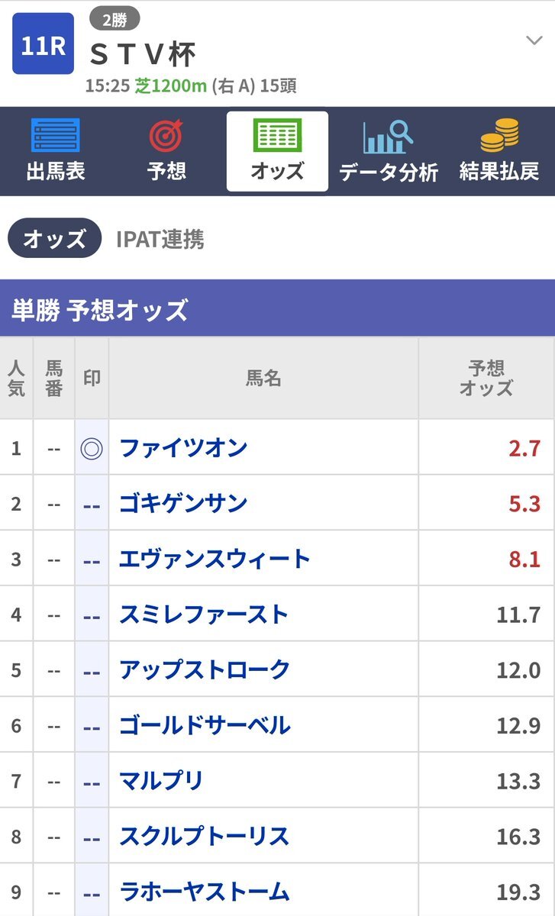Select the オッズ pill sub-tab

(54, 239)
